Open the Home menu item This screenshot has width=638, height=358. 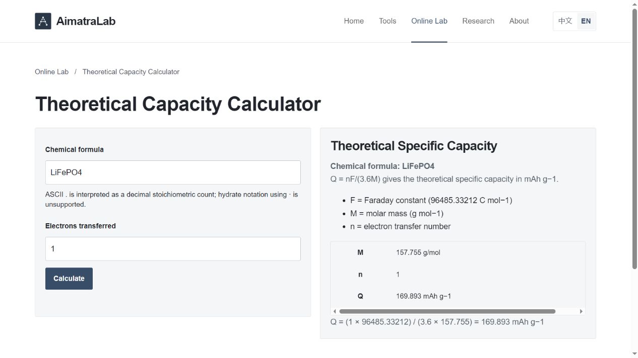(354, 21)
